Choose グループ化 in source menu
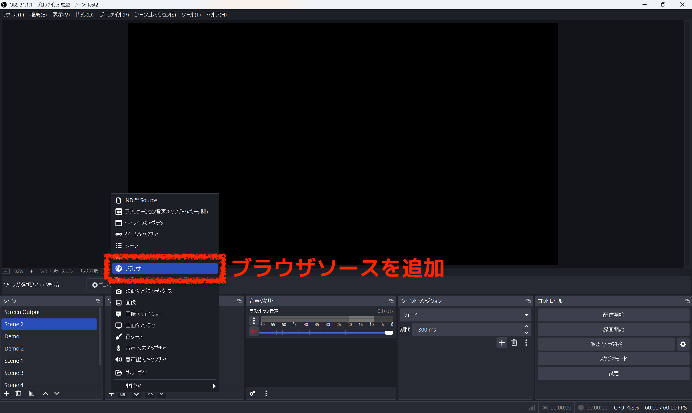This screenshot has height=413, width=692. (x=165, y=373)
